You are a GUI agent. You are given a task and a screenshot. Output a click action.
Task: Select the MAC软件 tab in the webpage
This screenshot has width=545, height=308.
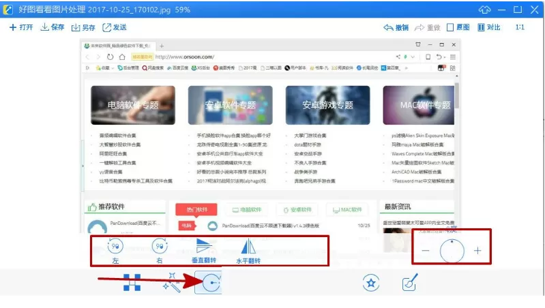point(347,210)
